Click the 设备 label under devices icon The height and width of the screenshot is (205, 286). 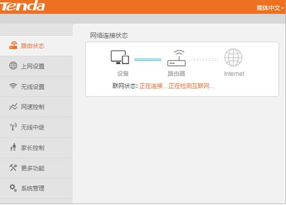pos(123,73)
